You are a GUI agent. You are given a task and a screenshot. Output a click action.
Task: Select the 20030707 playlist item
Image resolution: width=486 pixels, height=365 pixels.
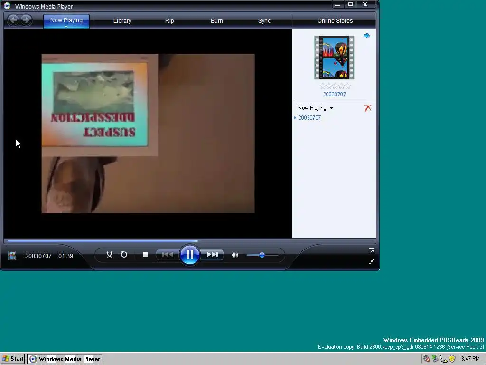(309, 118)
